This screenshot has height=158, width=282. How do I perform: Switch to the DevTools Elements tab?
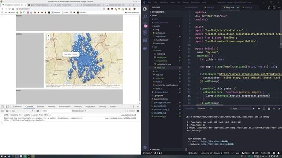(x=18, y=106)
